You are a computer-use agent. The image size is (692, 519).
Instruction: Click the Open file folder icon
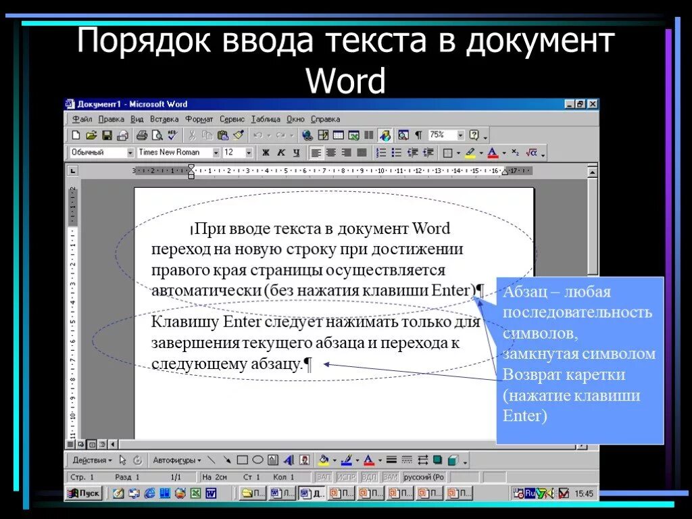point(91,135)
